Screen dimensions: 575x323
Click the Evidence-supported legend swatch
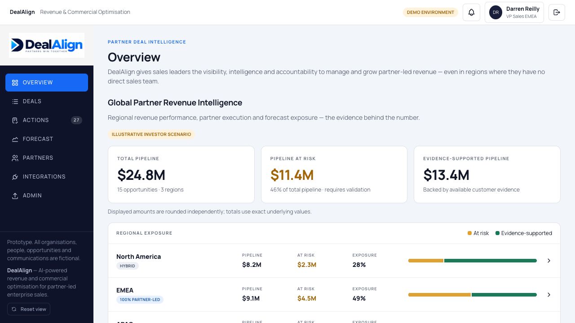pyautogui.click(x=498, y=233)
